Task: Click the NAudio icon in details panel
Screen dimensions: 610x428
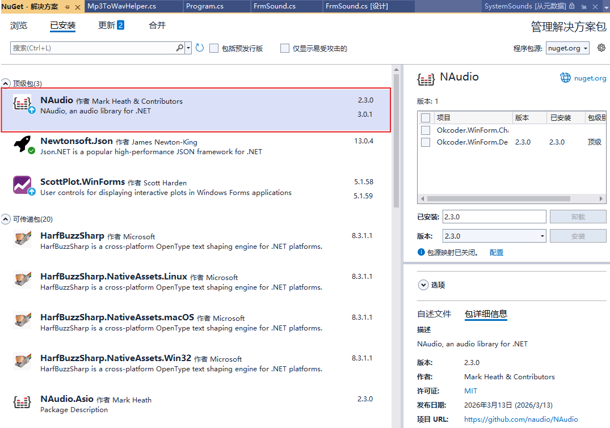Action: tap(426, 79)
